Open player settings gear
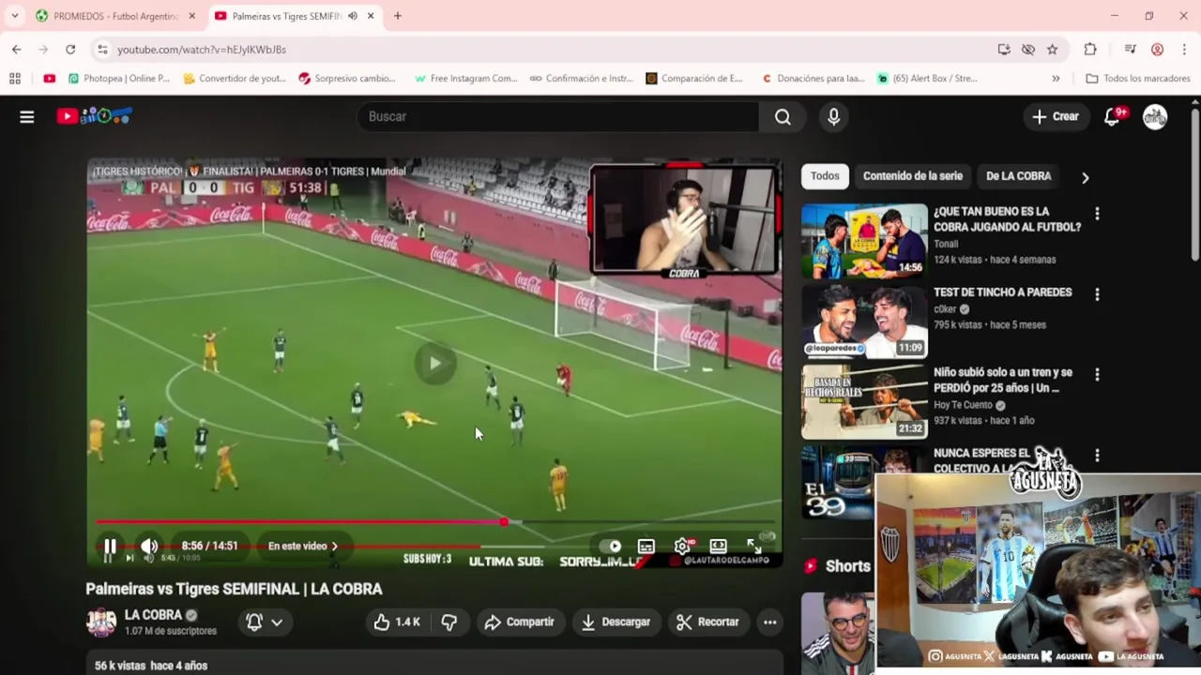 pos(682,546)
